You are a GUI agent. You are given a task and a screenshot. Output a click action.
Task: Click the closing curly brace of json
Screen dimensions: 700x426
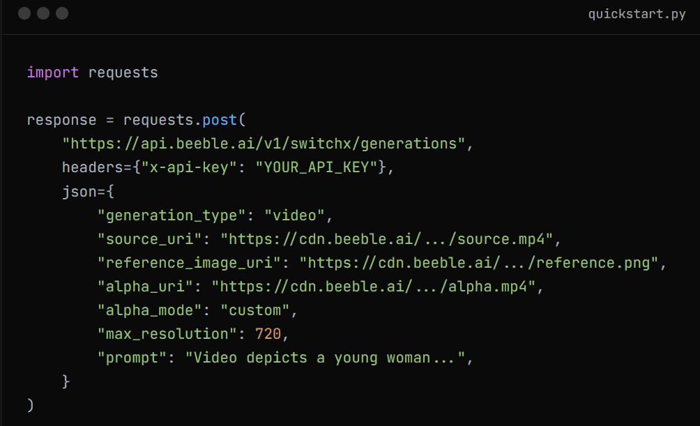(x=66, y=381)
